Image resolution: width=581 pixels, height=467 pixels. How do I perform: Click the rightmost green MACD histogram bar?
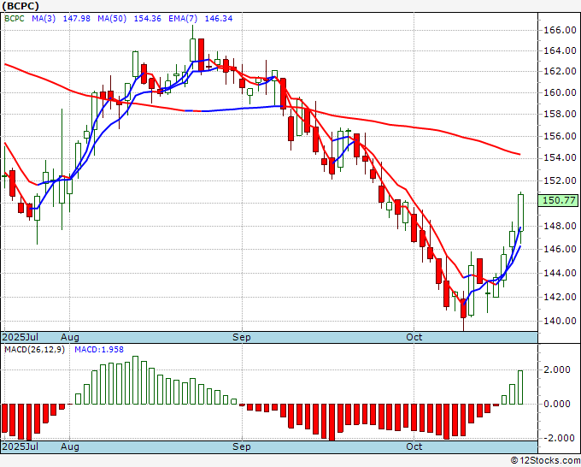coord(519,387)
